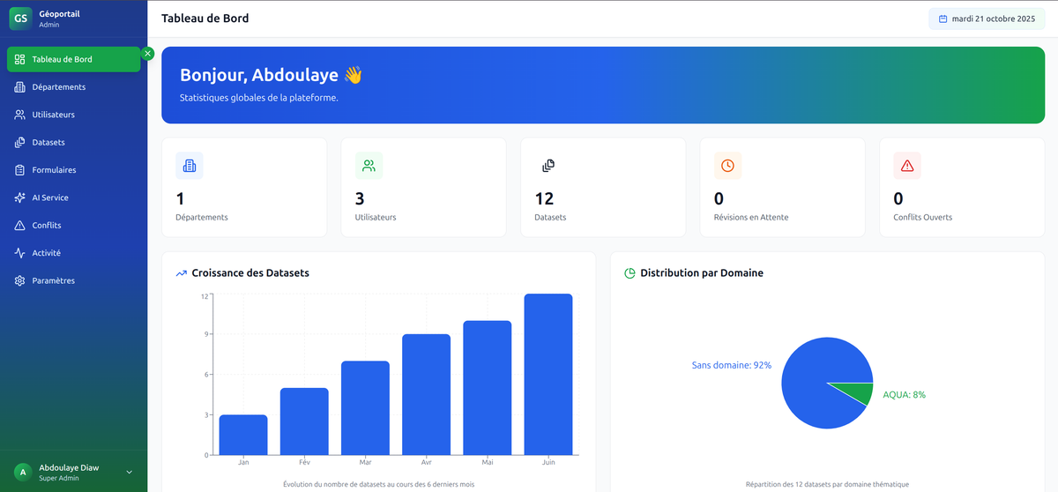Image resolution: width=1058 pixels, height=492 pixels.
Task: Click the green AQUA pie chart slice
Action: [857, 392]
